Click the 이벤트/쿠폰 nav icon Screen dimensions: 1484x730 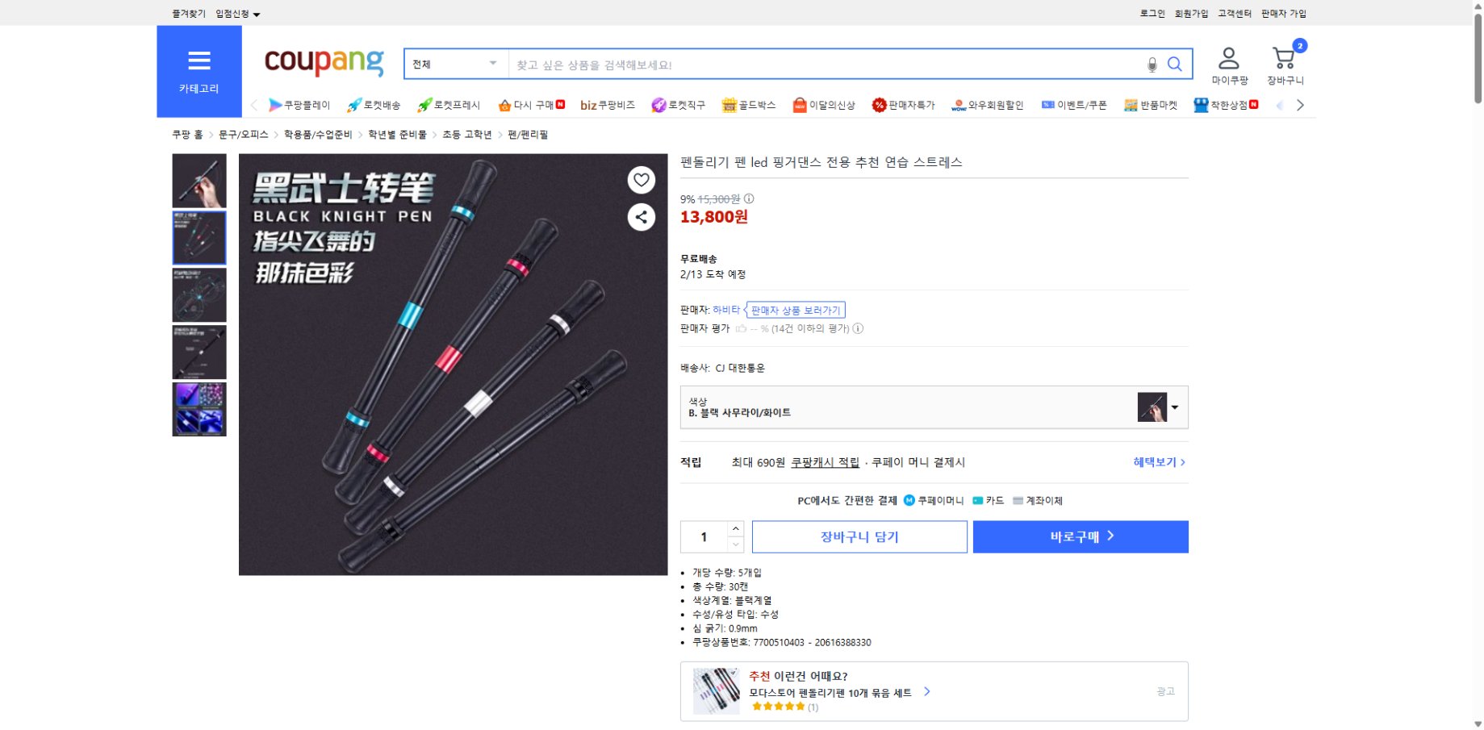pyautogui.click(x=1047, y=105)
